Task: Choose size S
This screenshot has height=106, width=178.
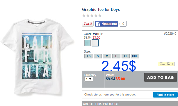Action: click(98, 56)
